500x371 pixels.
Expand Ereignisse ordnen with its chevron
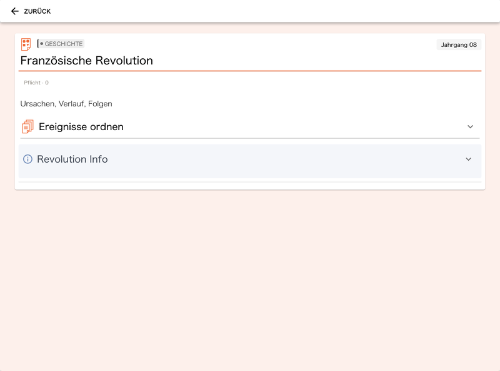click(470, 127)
